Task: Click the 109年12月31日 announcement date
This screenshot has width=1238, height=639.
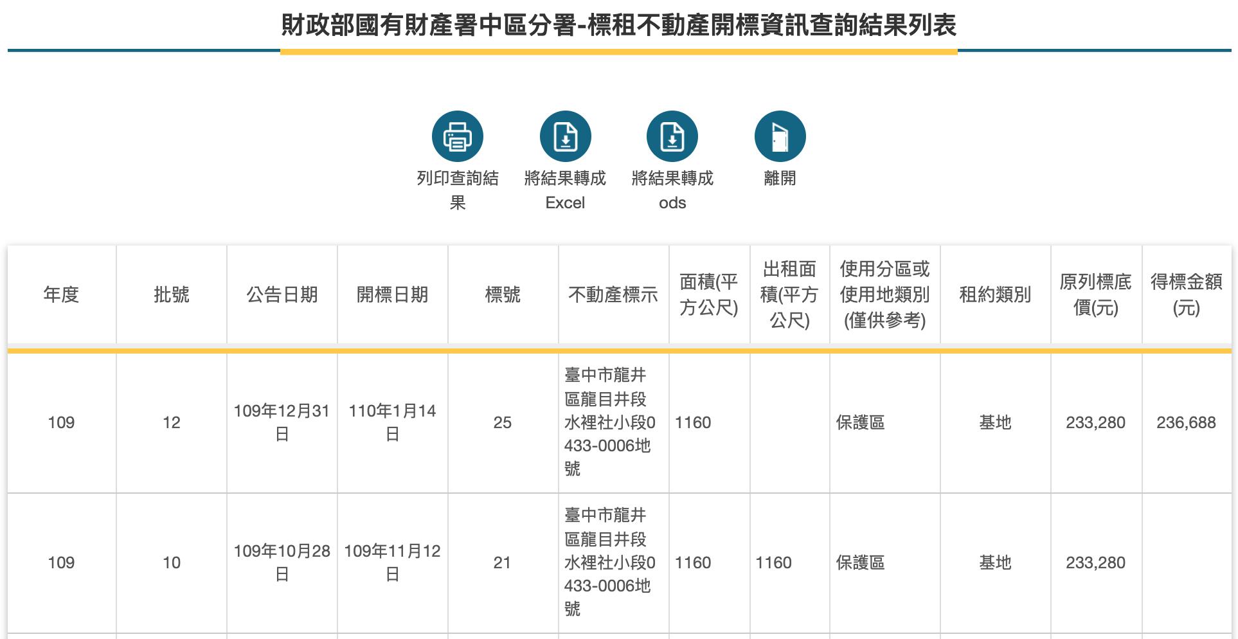Action: [282, 422]
